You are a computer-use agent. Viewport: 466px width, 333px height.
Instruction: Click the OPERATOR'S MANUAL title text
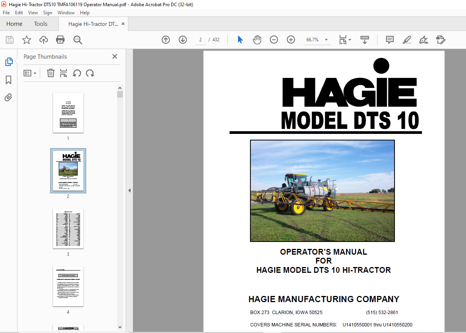point(323,252)
